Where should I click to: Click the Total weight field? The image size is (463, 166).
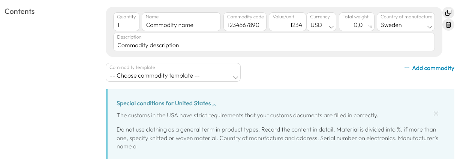click(x=357, y=22)
